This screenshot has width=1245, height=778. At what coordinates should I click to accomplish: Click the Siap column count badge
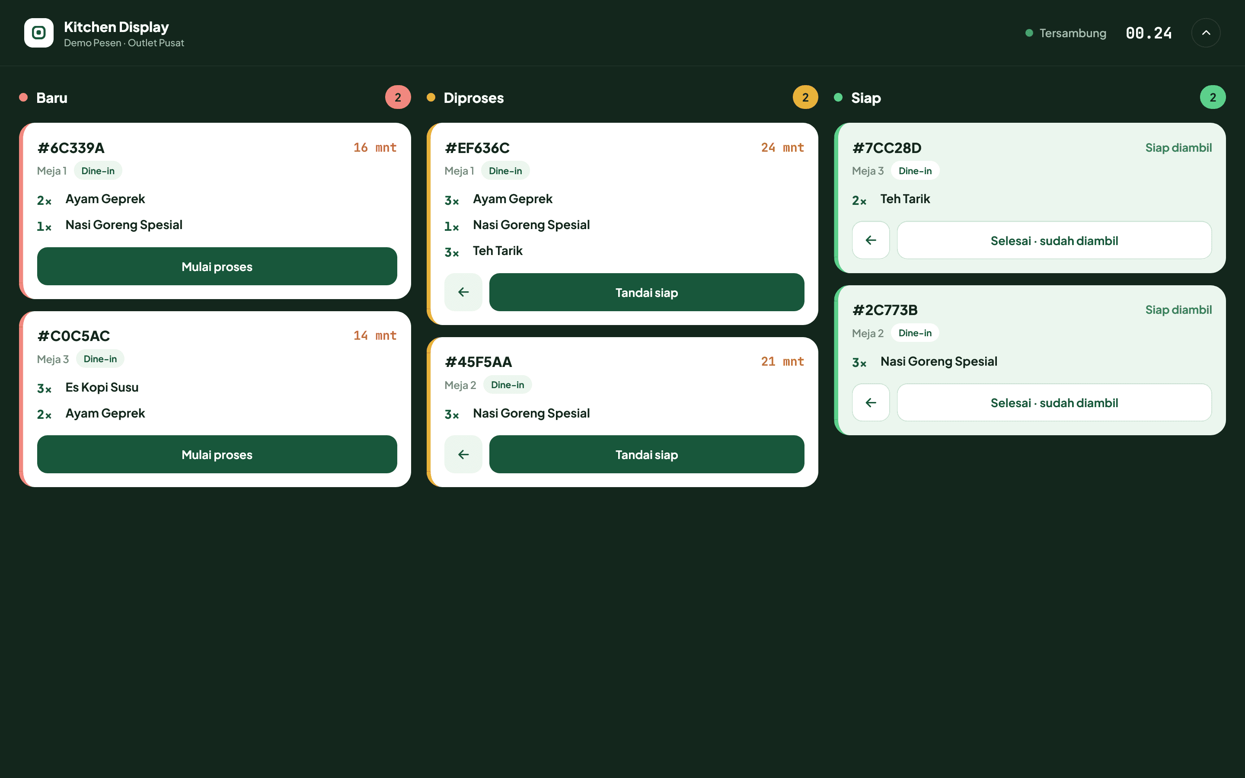tap(1213, 97)
